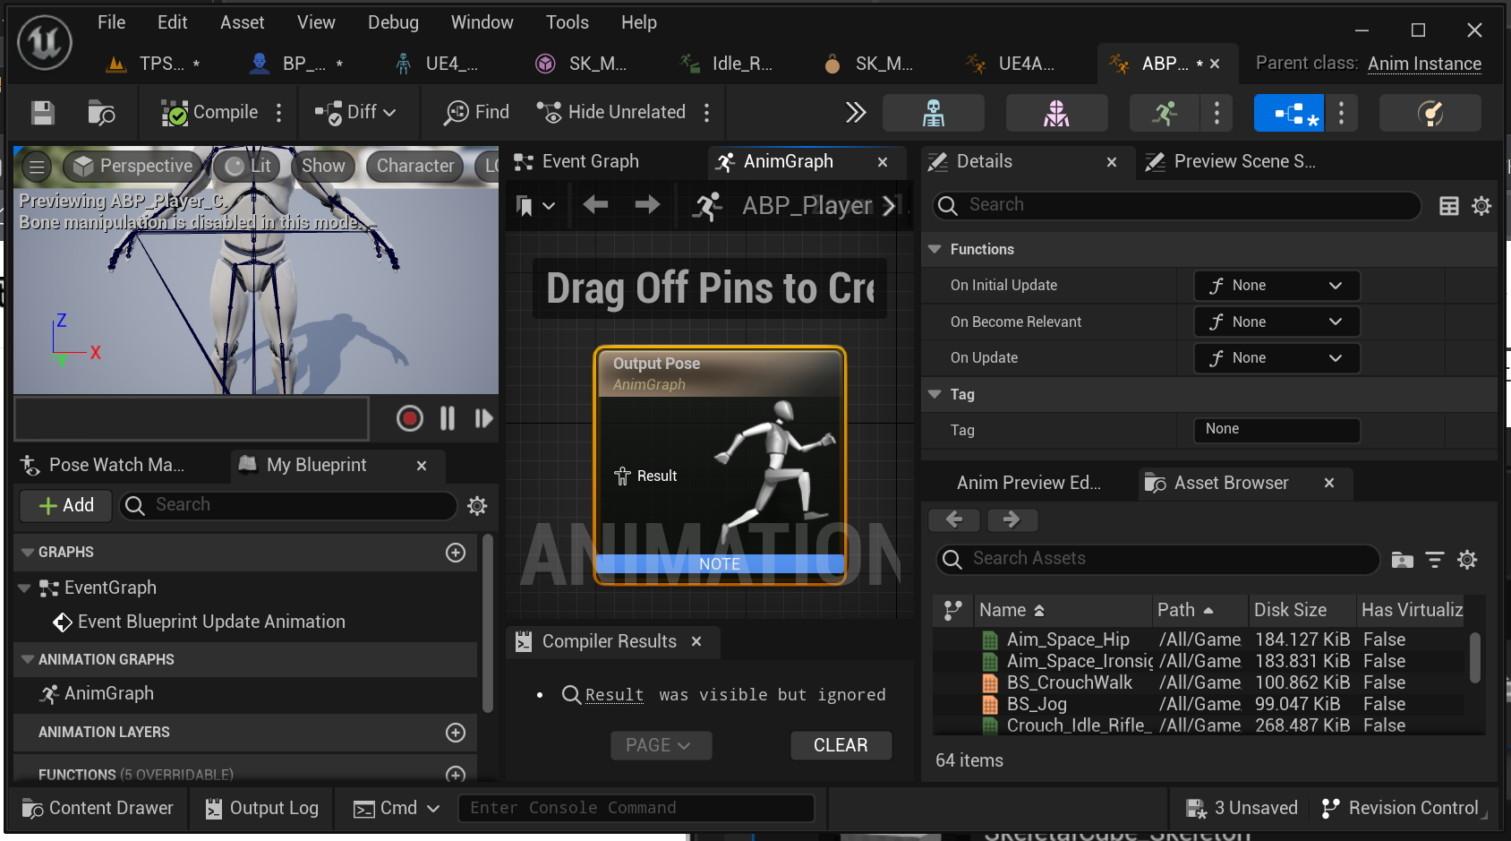1511x841 pixels.
Task: Step the preview forward one frame
Action: click(x=483, y=418)
